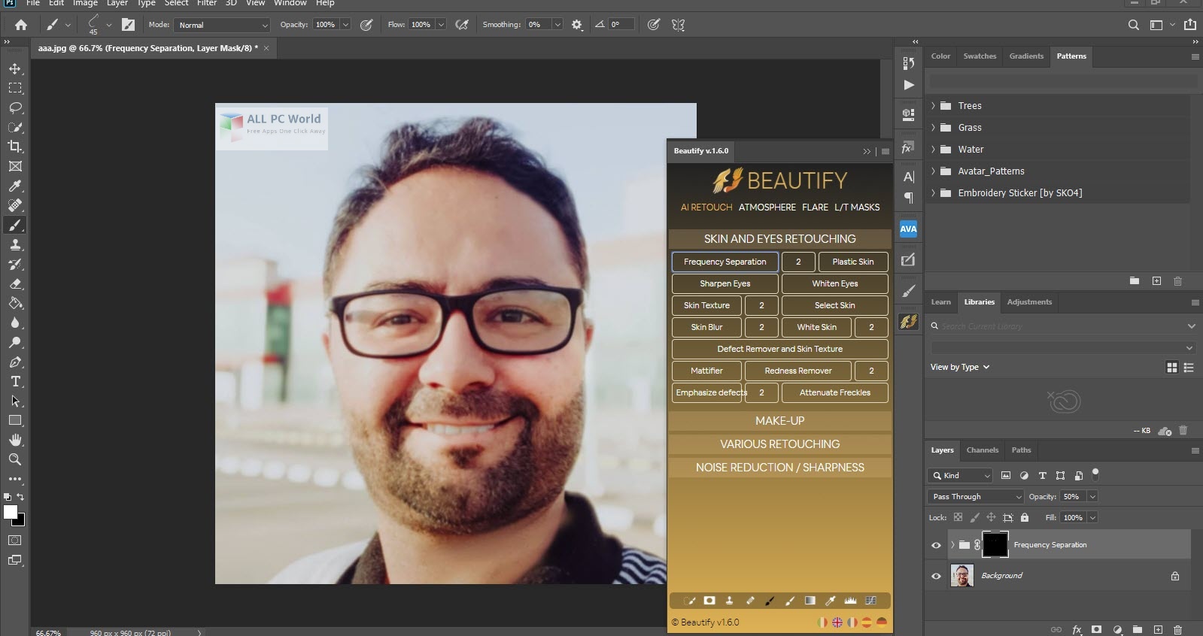Click the Whiten Eyes button
Screen dimensions: 1203x636
(834, 283)
